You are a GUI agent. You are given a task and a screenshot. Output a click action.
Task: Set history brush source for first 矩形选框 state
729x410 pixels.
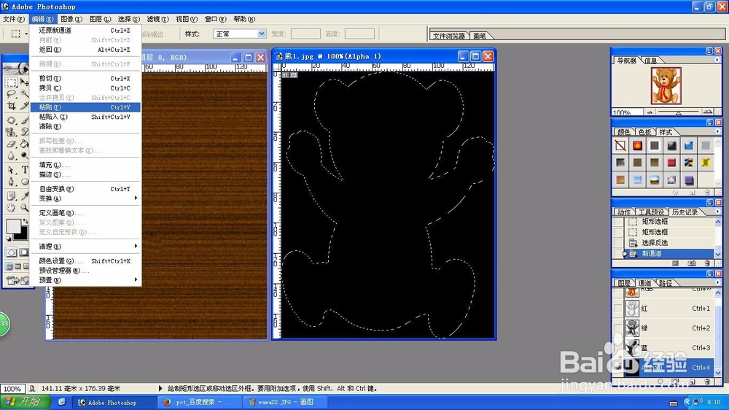pyautogui.click(x=618, y=222)
